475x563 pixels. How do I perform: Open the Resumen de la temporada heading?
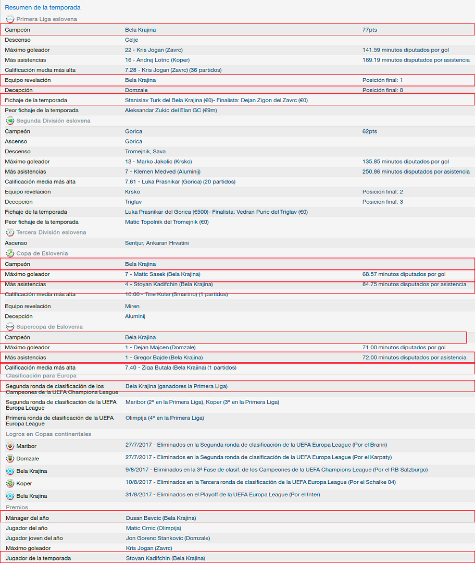(x=43, y=7)
